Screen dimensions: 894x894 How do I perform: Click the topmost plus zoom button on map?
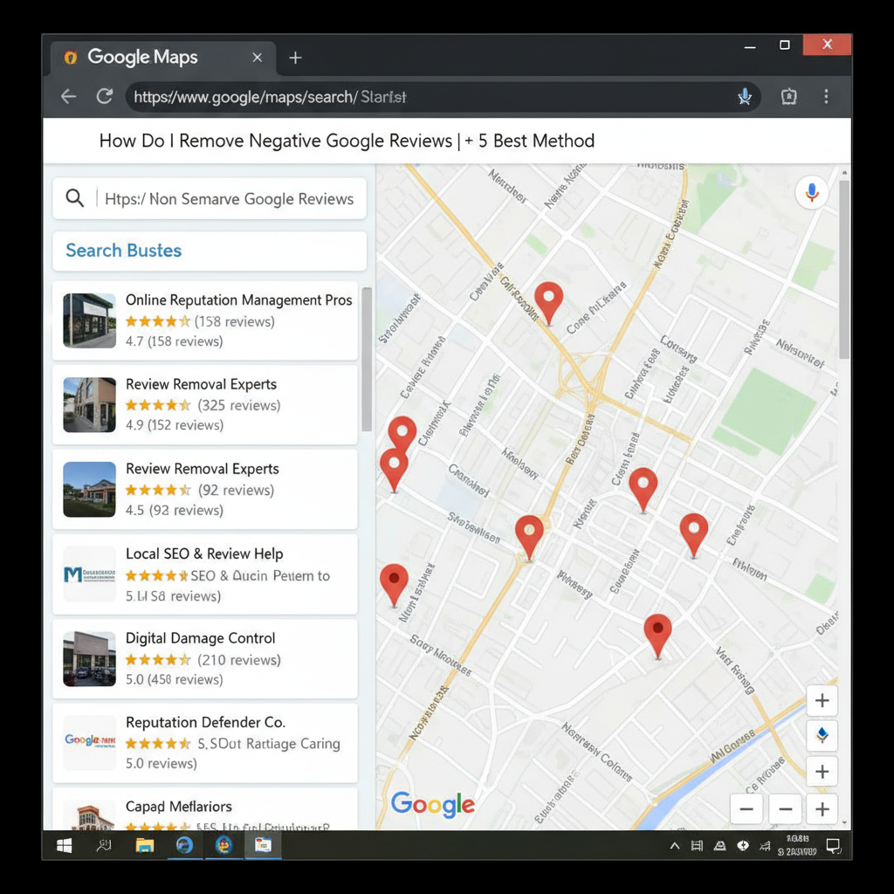tap(822, 700)
